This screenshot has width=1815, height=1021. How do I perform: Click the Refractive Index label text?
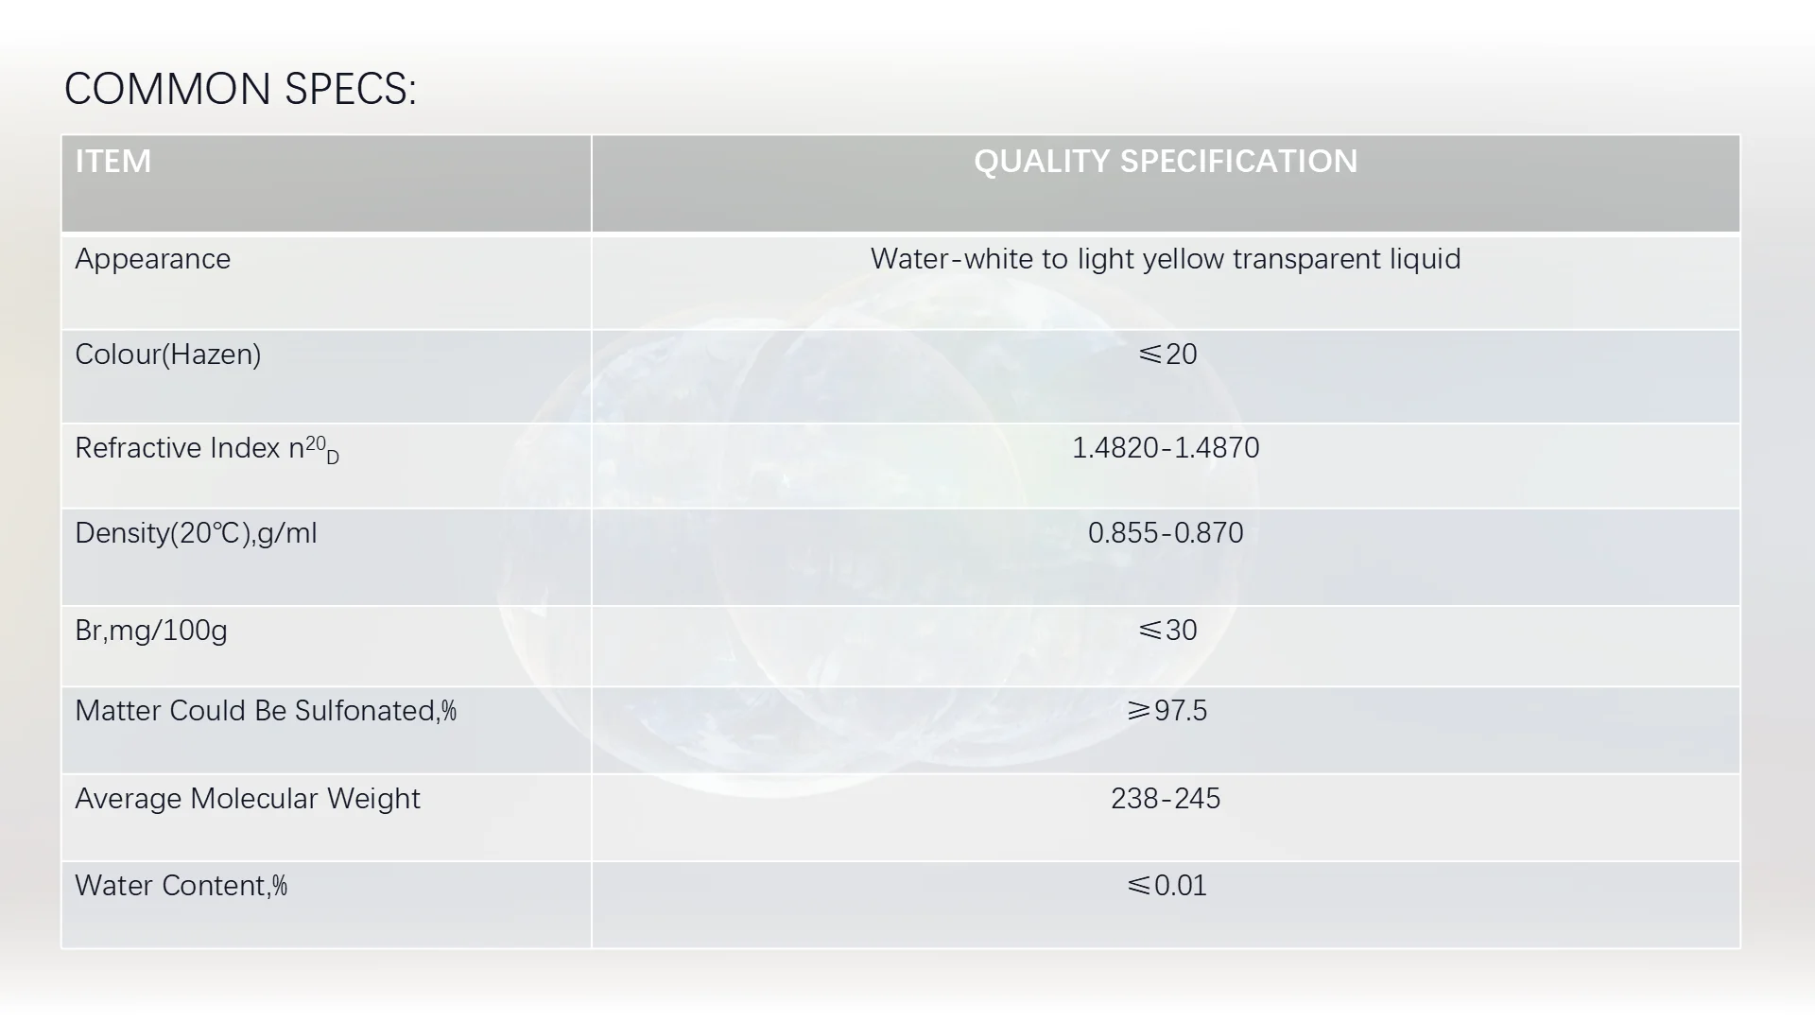tap(180, 448)
